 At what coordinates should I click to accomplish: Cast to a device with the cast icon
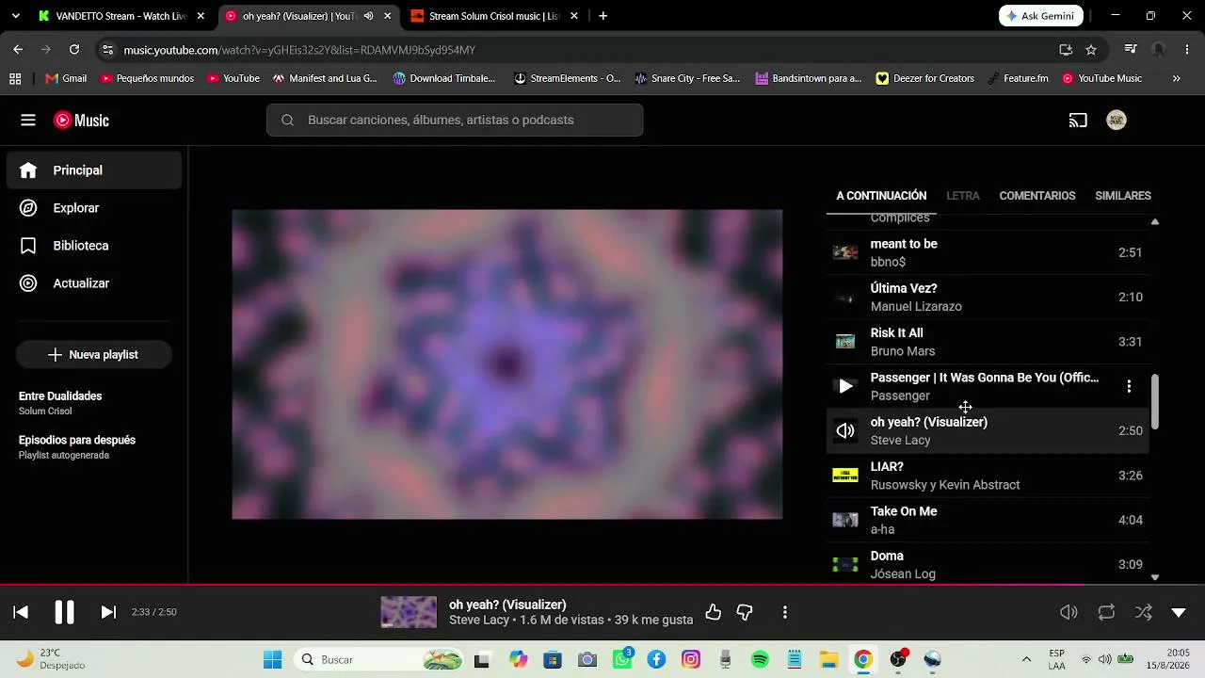coord(1078,120)
